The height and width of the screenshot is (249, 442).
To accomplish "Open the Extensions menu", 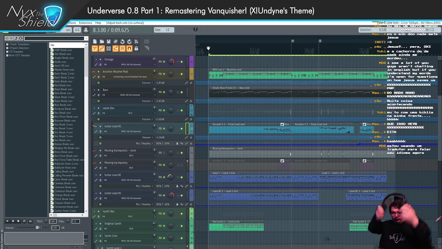I will pyautogui.click(x=85, y=23).
